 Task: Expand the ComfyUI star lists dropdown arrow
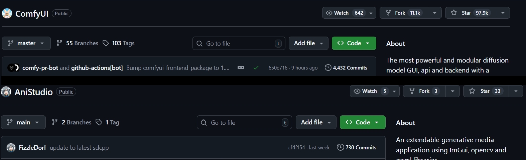[503, 13]
